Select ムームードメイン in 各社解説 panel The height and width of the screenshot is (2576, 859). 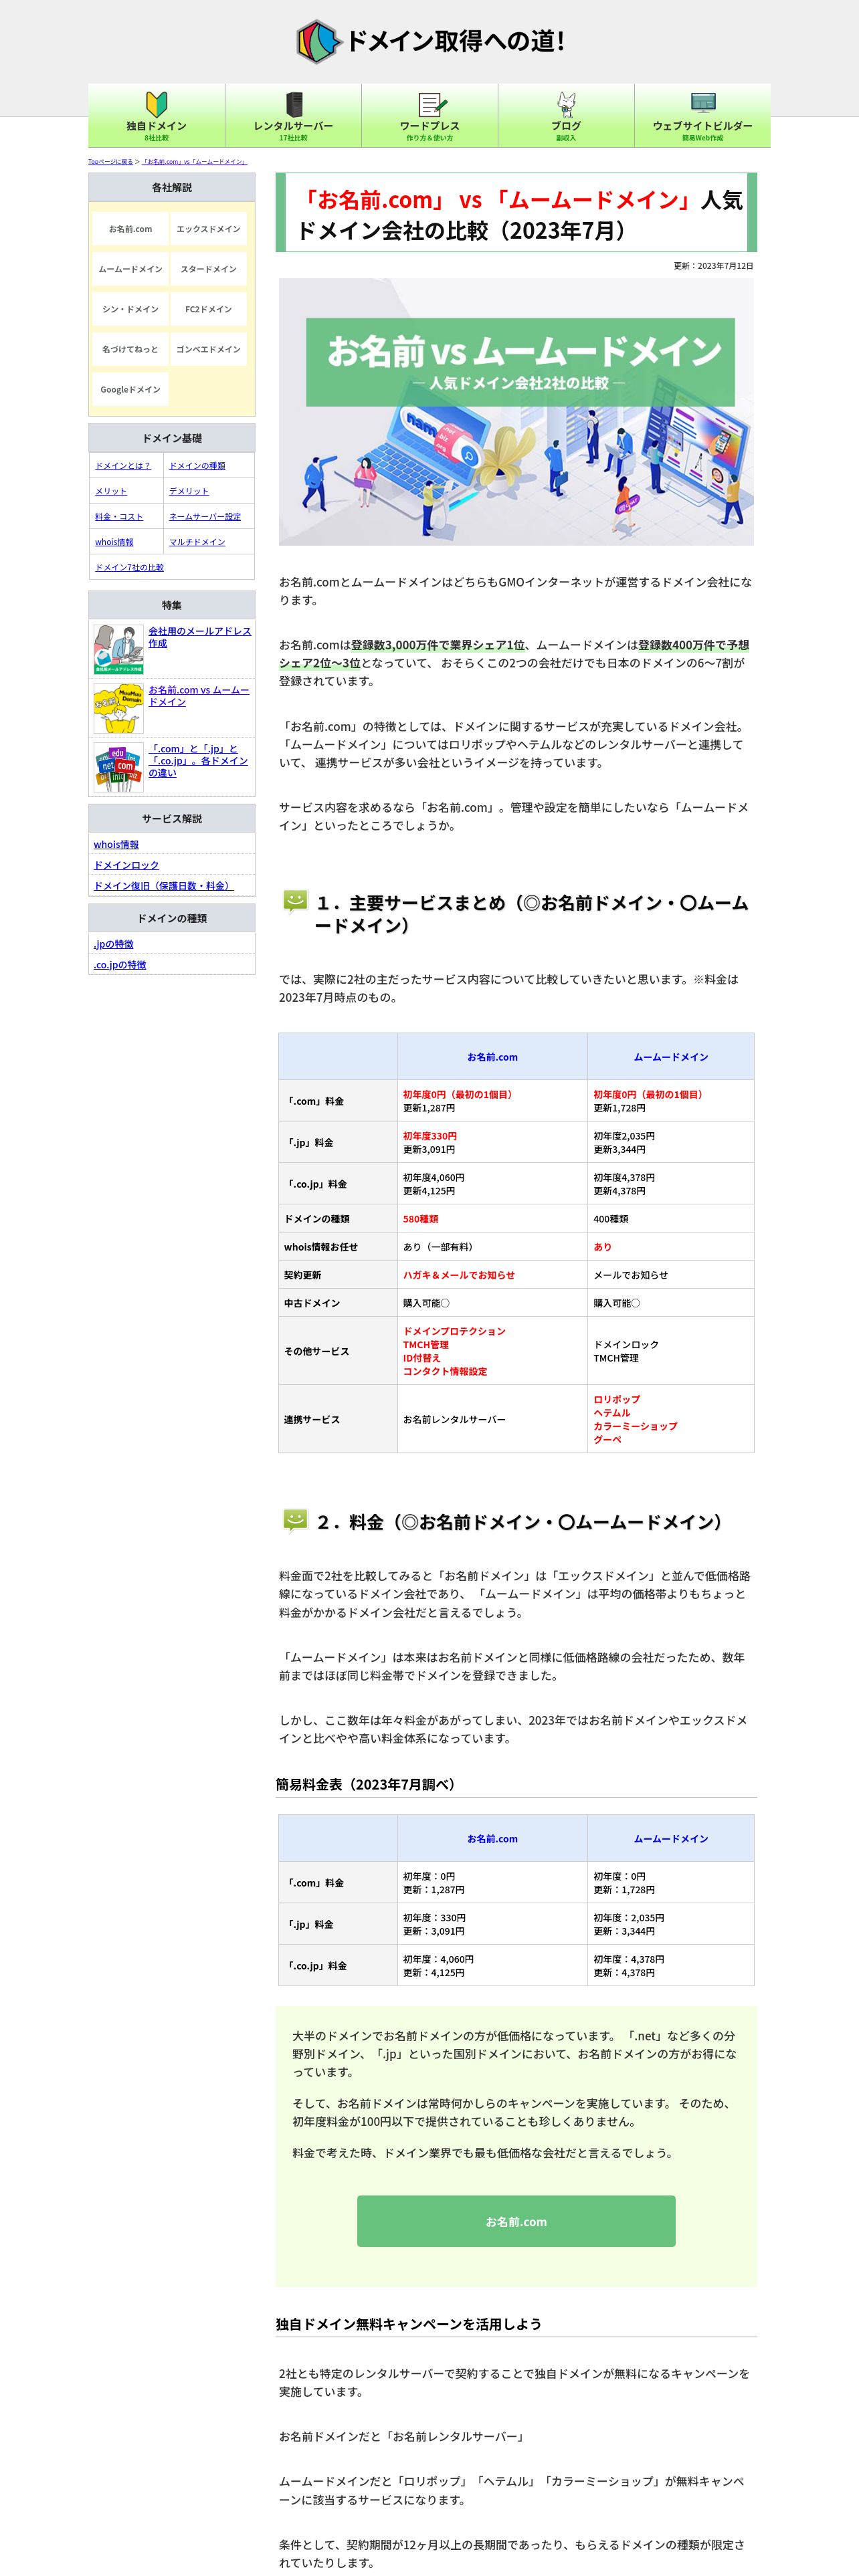(131, 269)
